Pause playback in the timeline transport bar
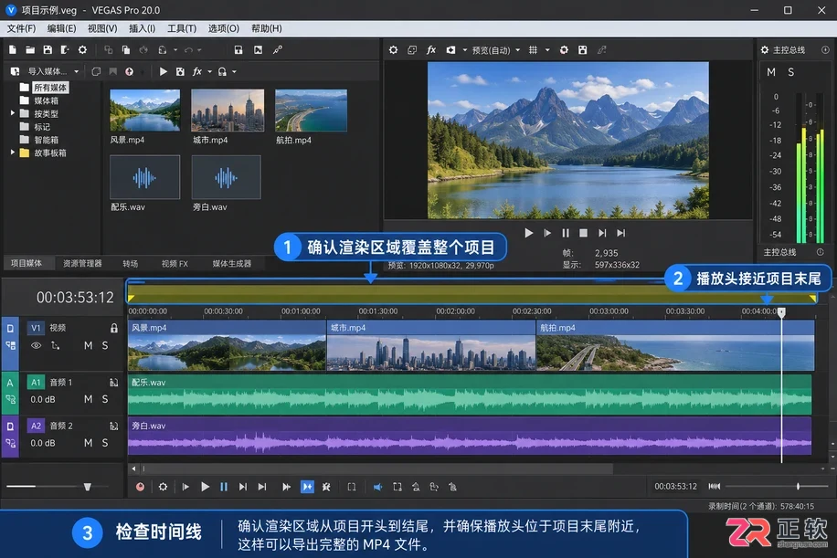837x558 pixels. point(224,487)
